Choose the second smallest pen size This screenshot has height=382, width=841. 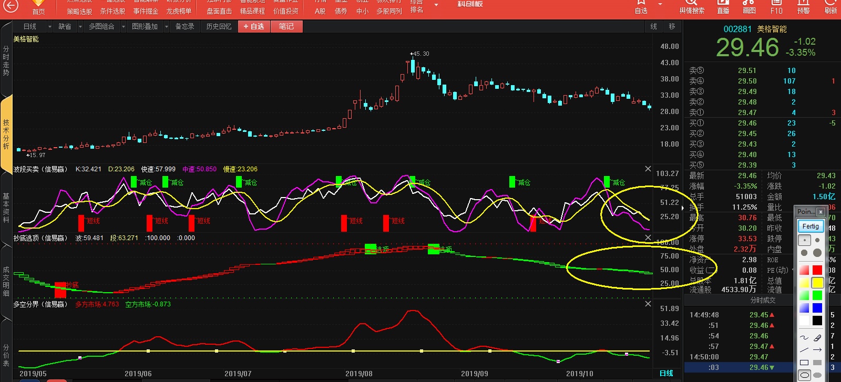point(817,240)
